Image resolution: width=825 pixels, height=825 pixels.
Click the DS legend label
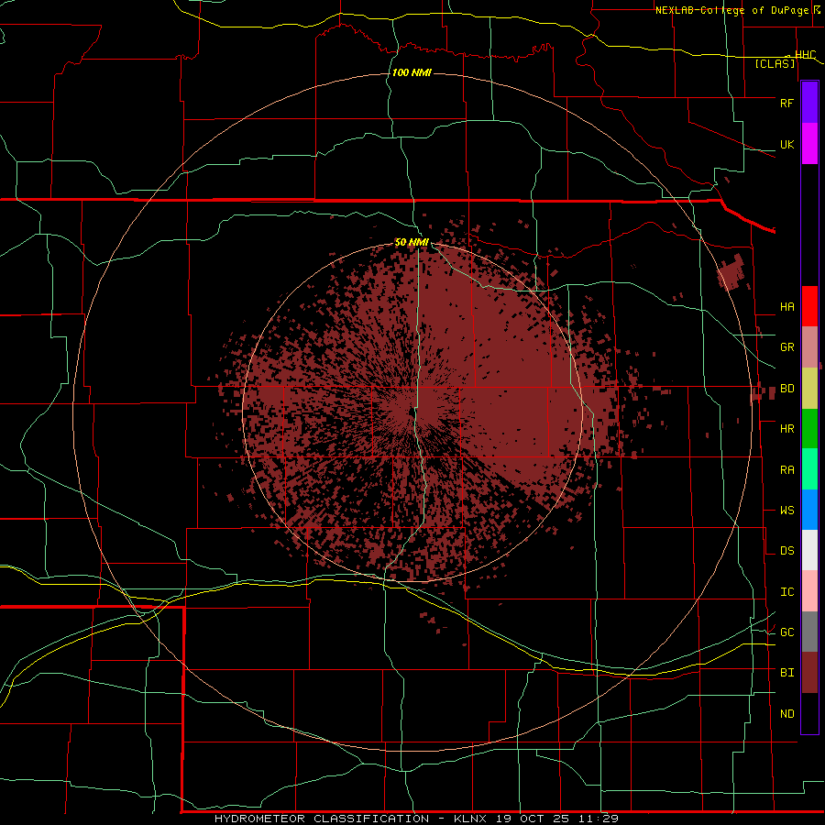[786, 551]
